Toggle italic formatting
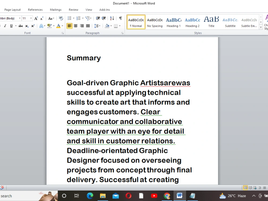Screen dimensions: 268x201 tap(5, 26)
